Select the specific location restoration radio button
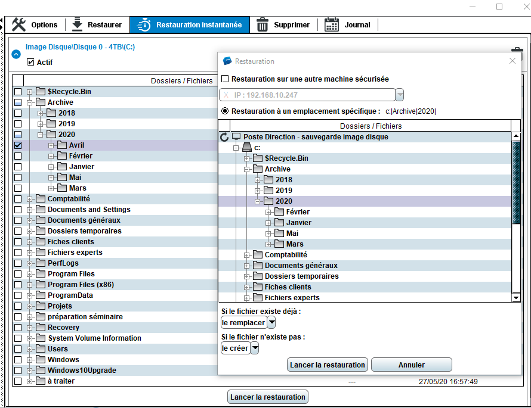 (x=225, y=111)
